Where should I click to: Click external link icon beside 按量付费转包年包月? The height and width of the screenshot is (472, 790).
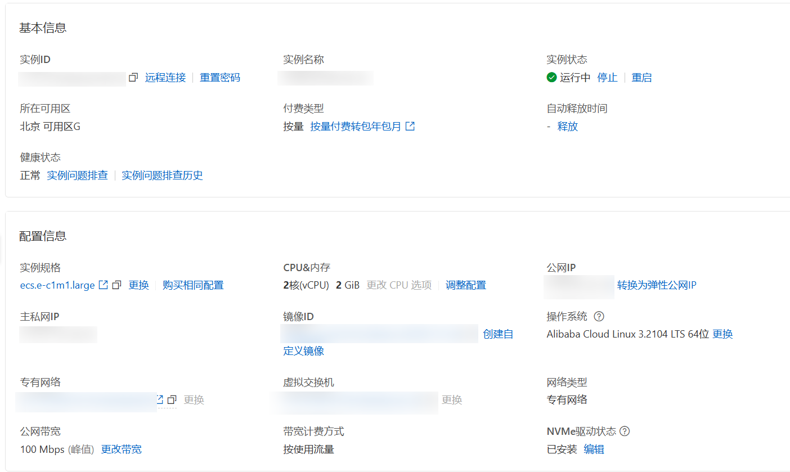pyautogui.click(x=410, y=127)
